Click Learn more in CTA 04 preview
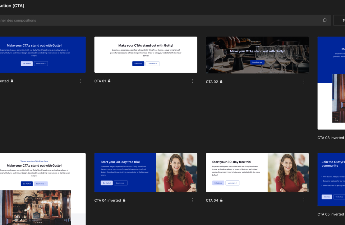345x225 pixels. click(x=232, y=183)
